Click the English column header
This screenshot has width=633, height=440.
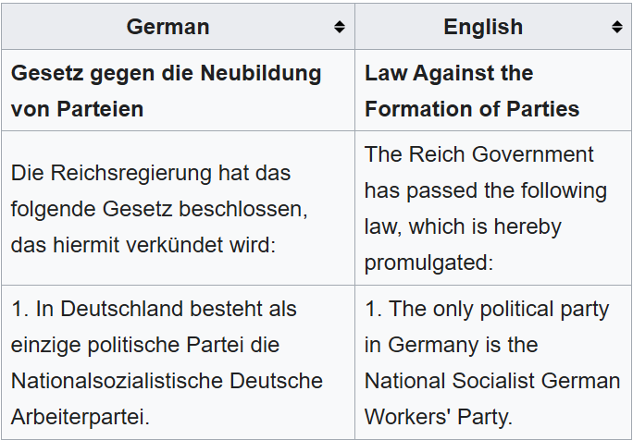click(x=493, y=27)
